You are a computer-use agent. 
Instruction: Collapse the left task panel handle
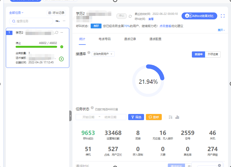[70, 116]
